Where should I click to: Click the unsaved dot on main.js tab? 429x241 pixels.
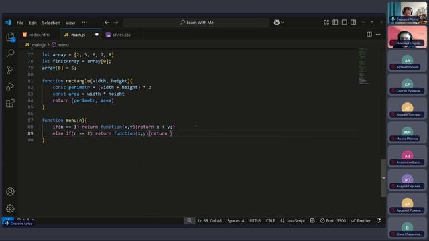97,35
